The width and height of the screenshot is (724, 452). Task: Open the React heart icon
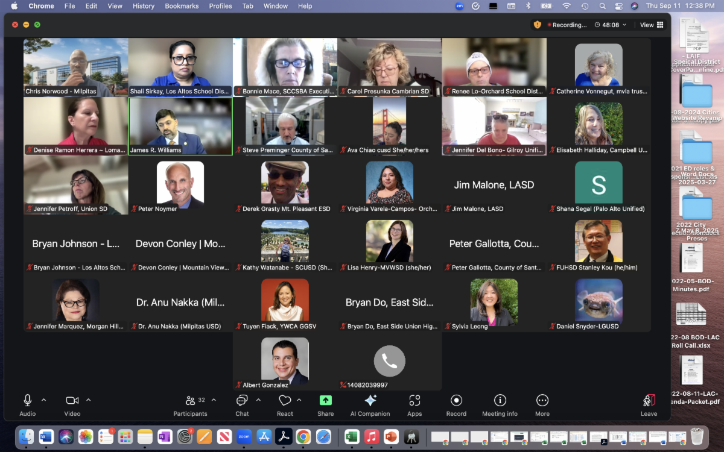click(x=285, y=401)
